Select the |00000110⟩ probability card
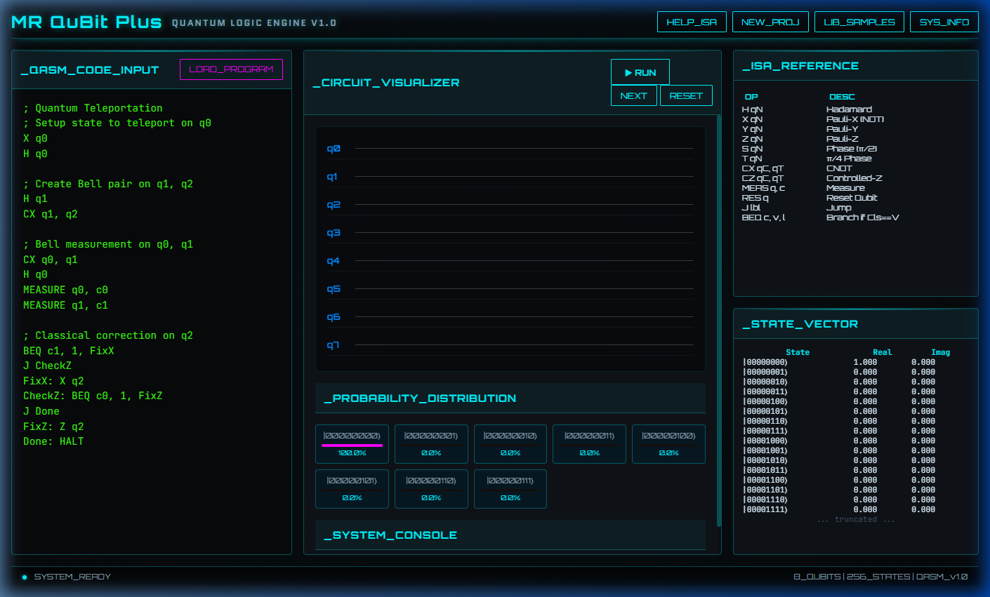Image resolution: width=990 pixels, height=597 pixels. pos(431,489)
